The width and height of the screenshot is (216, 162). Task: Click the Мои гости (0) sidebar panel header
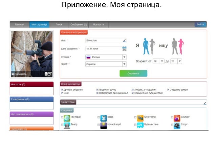tap(32, 84)
